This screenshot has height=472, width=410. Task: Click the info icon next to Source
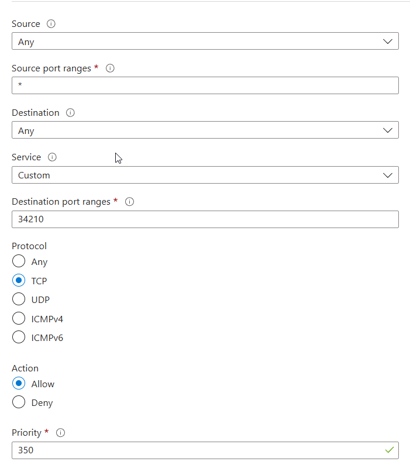(x=51, y=24)
